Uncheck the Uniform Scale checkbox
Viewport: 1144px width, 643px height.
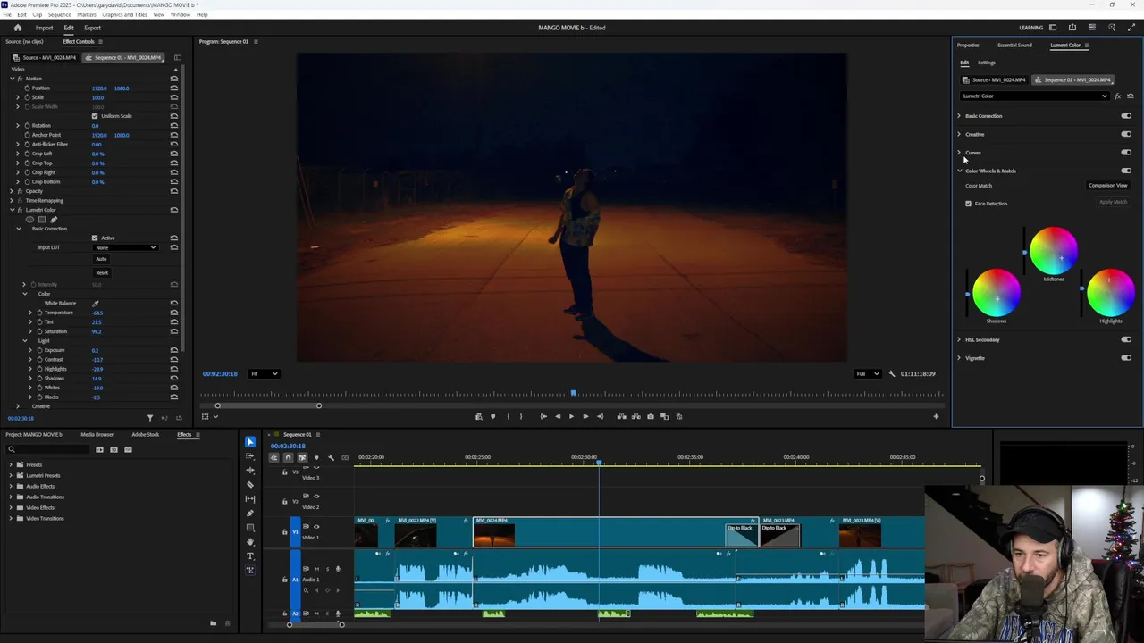[95, 116]
